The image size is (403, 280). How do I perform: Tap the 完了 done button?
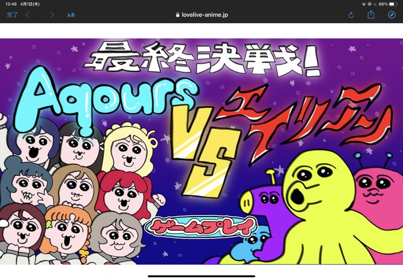[x=12, y=15]
